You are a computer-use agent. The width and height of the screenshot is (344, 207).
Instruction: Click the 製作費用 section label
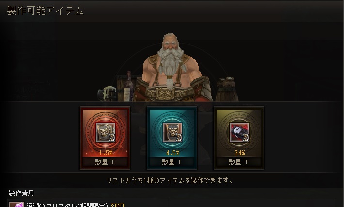pyautogui.click(x=21, y=193)
